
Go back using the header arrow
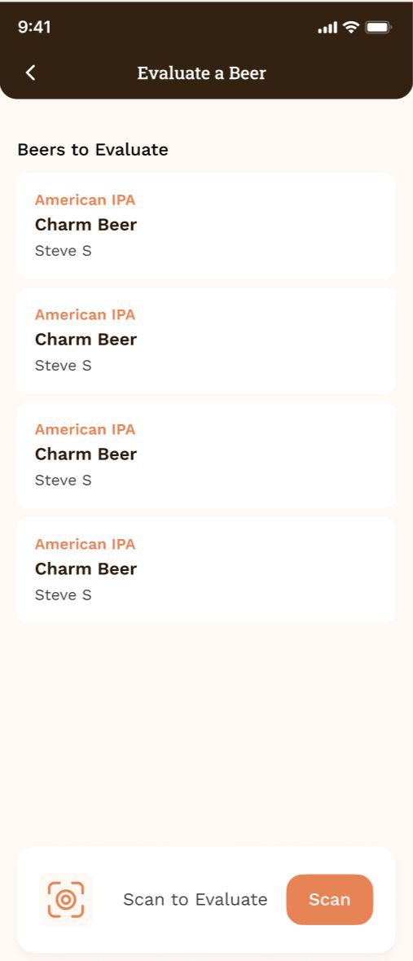[x=31, y=73]
